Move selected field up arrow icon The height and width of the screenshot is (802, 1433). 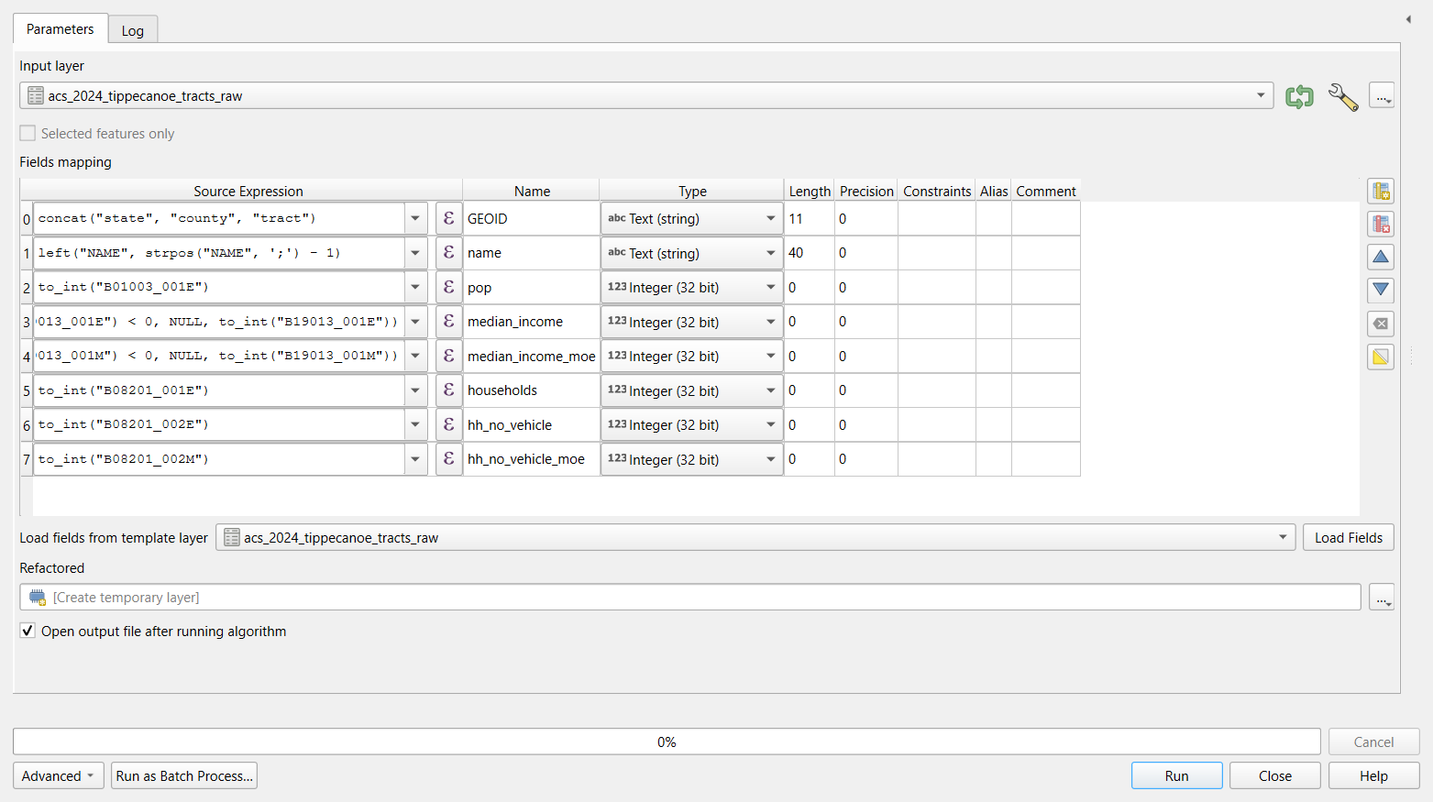point(1381,257)
